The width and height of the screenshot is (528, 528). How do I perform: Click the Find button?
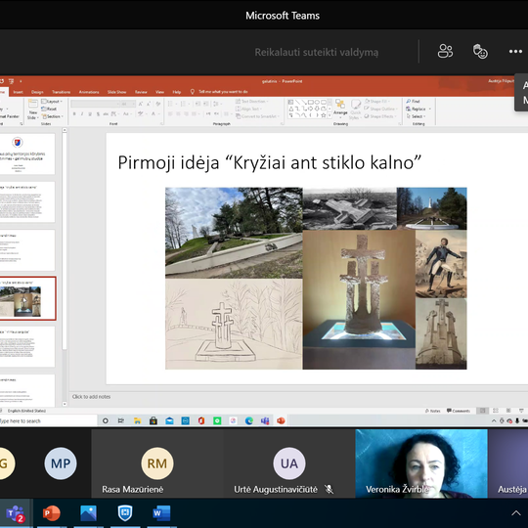click(x=414, y=102)
